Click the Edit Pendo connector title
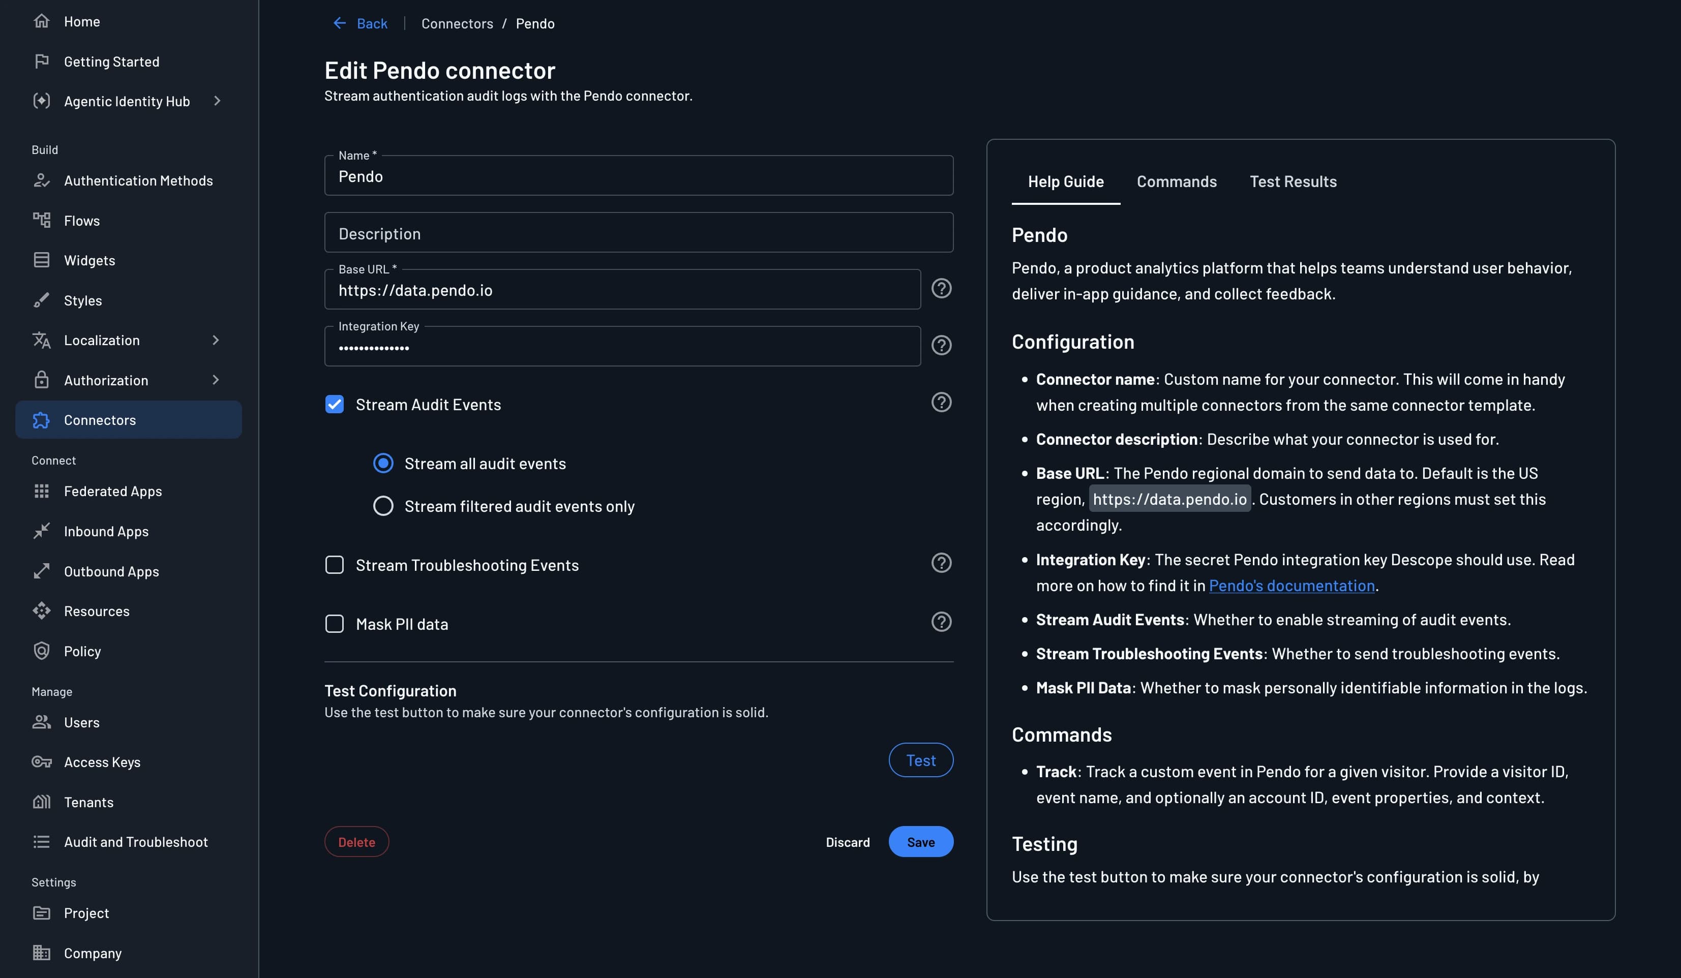 point(440,70)
